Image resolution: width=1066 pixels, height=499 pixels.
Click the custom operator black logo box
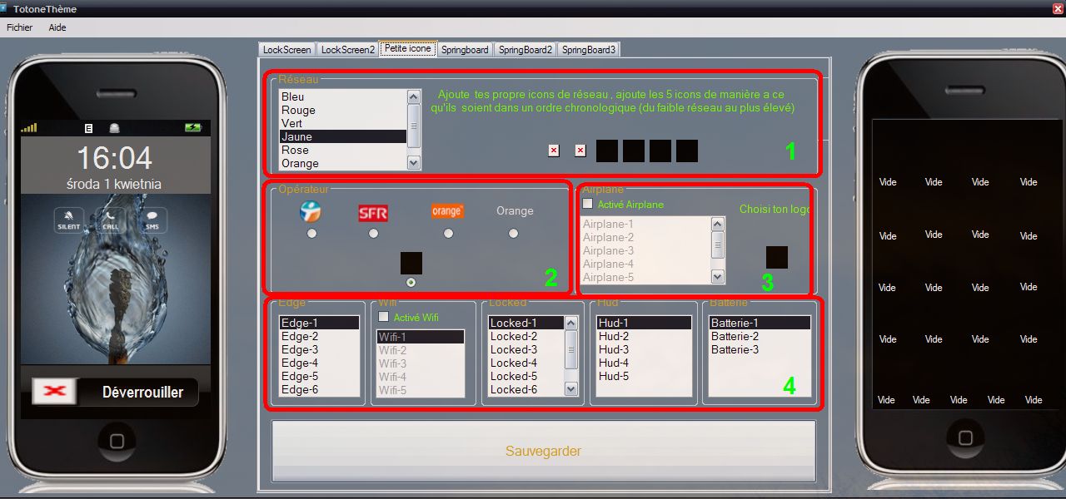(x=411, y=263)
